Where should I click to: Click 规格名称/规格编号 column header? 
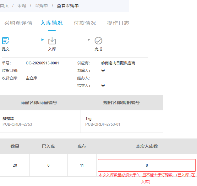pos(122,103)
